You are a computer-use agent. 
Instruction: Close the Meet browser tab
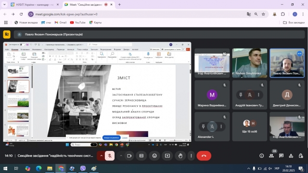click(111, 4)
